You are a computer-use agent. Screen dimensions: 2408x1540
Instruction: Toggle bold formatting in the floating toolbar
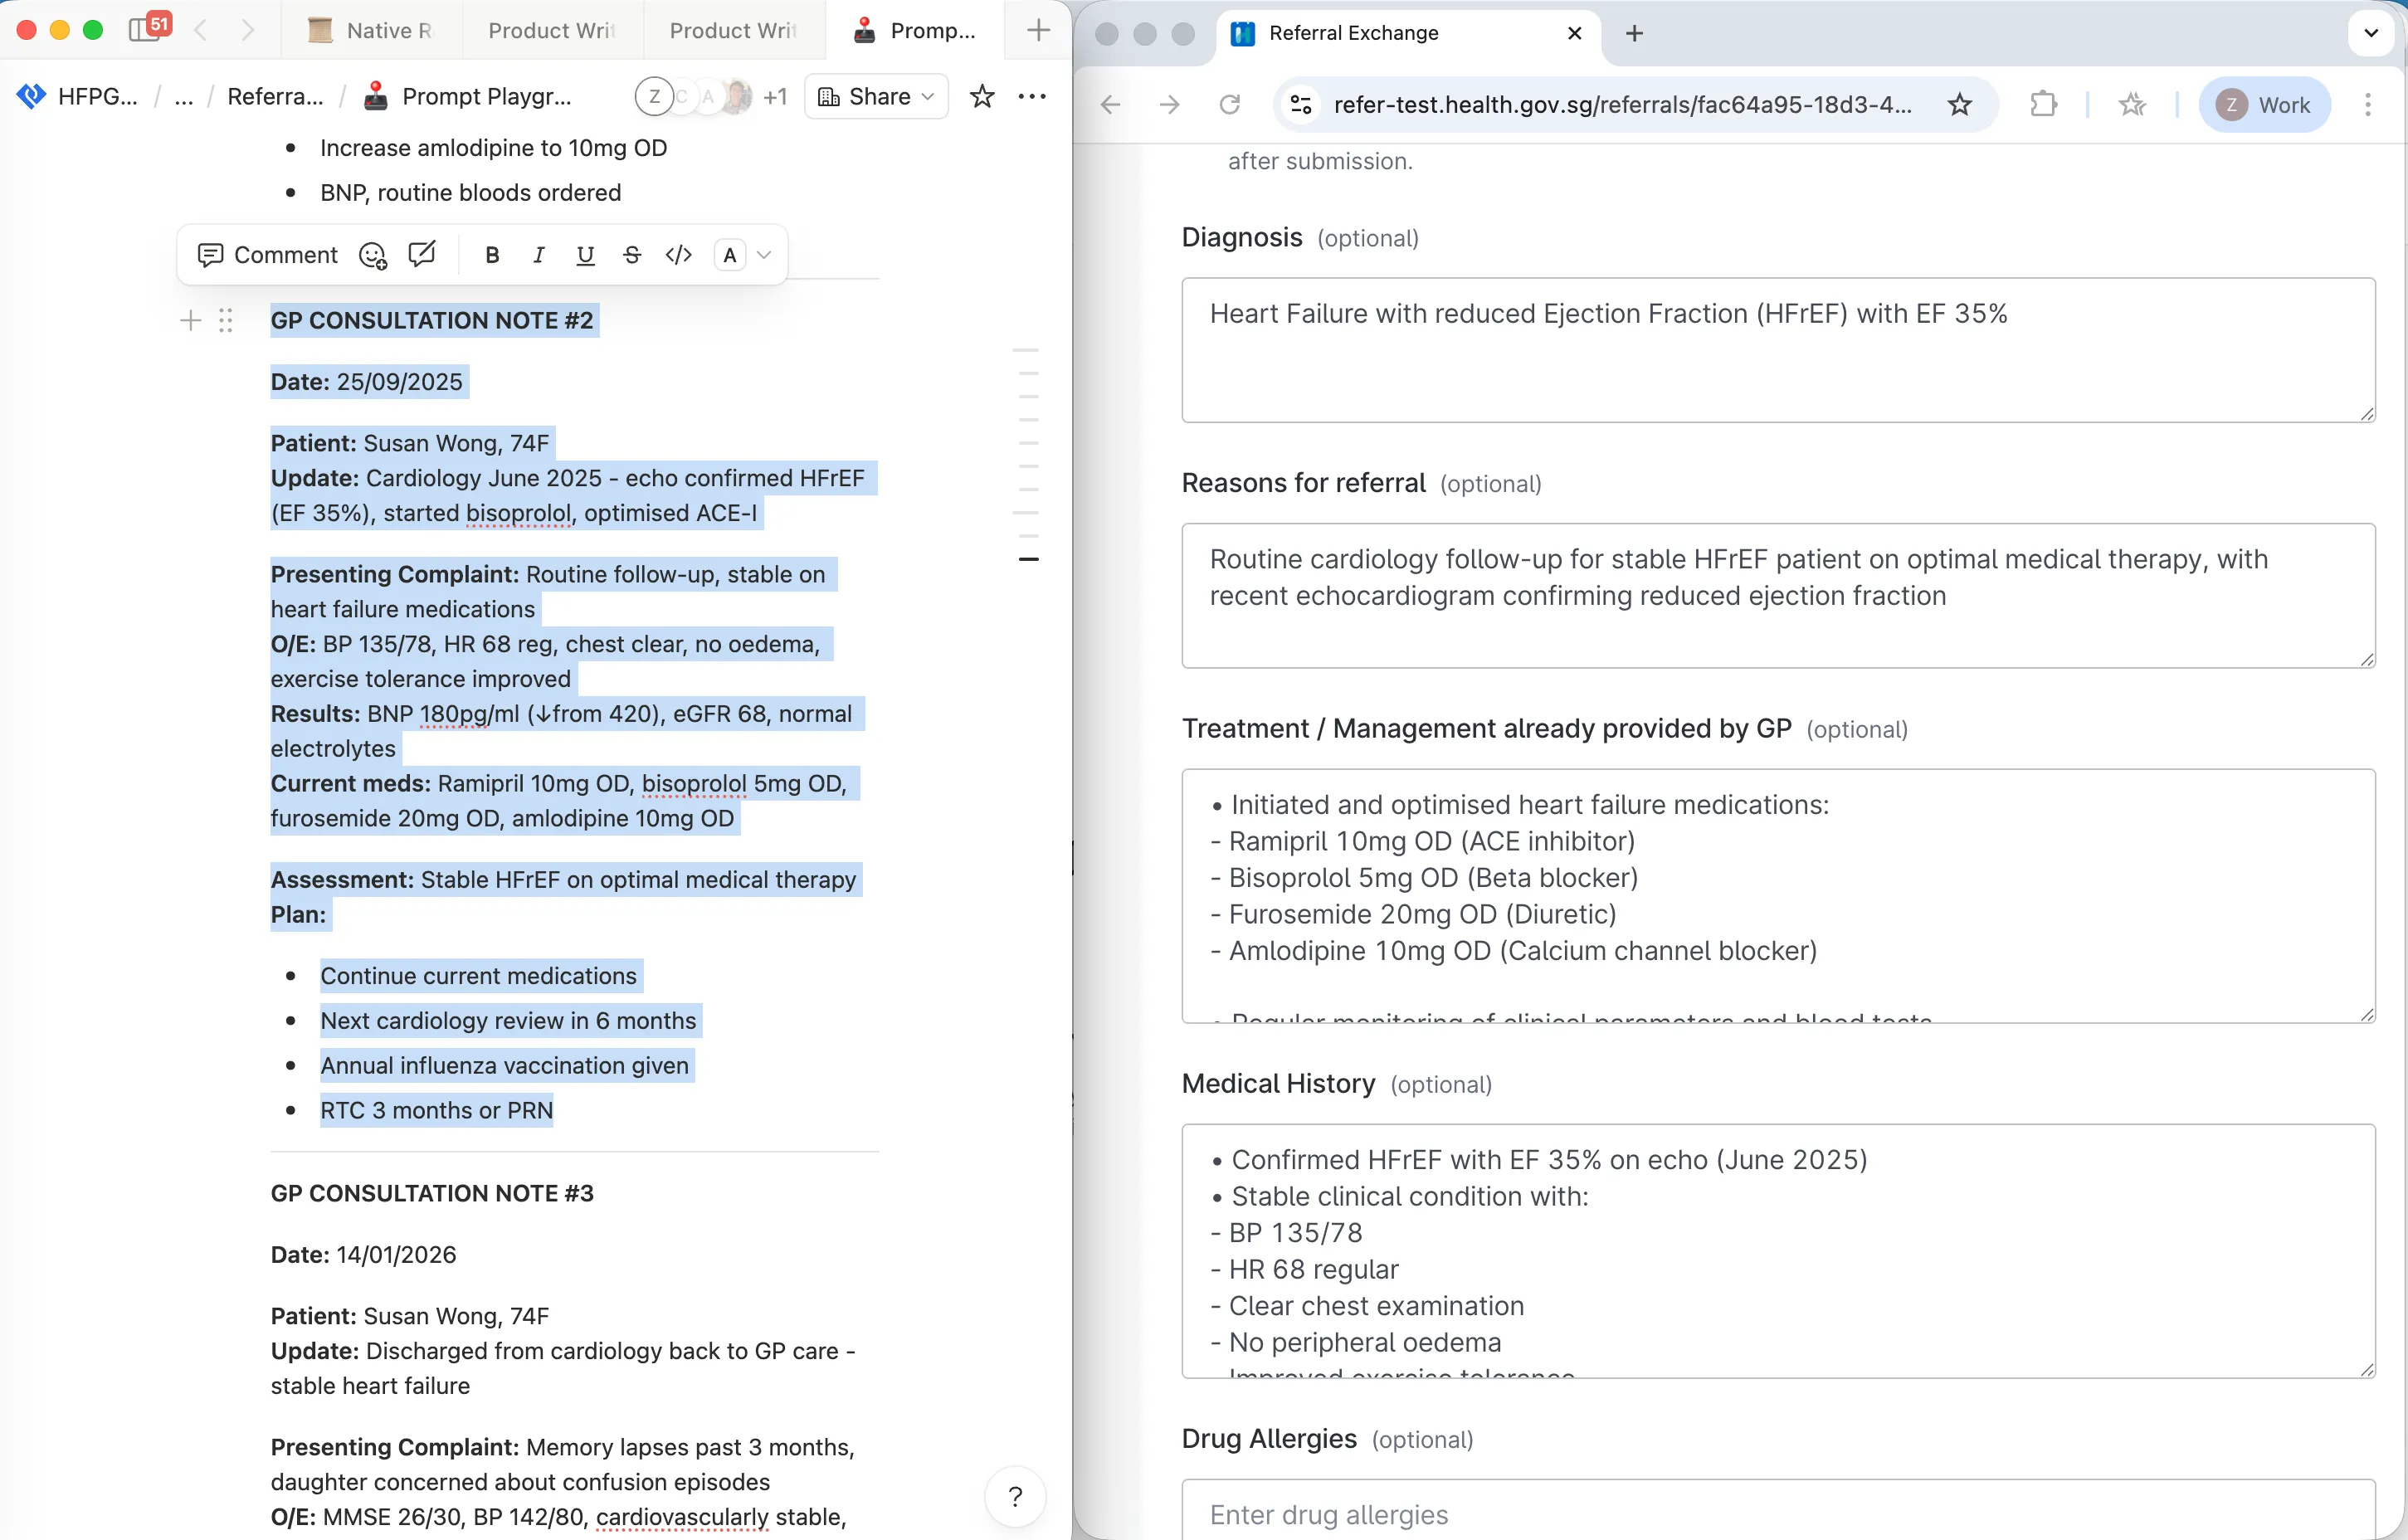click(491, 255)
